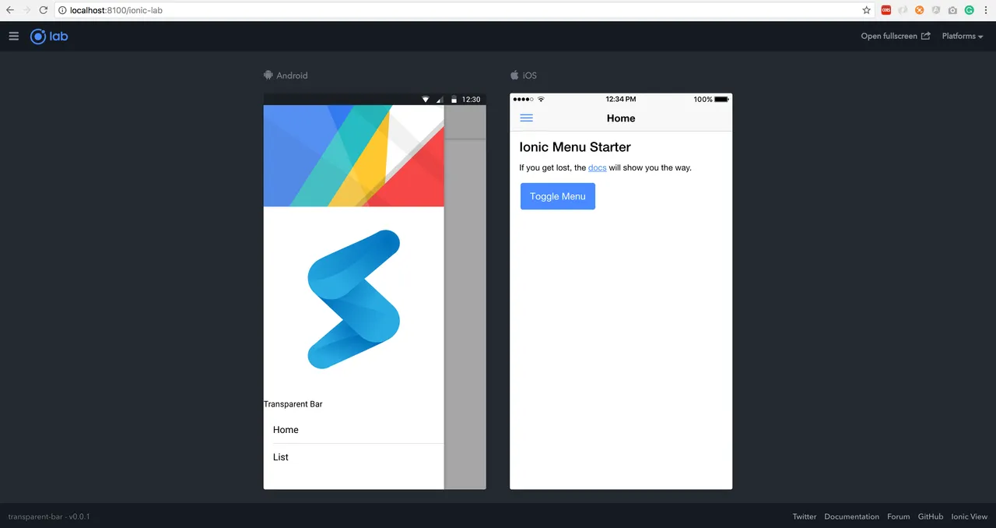The height and width of the screenshot is (528, 996).
Task: Tap the iOS hamburger menu icon
Action: tap(527, 118)
